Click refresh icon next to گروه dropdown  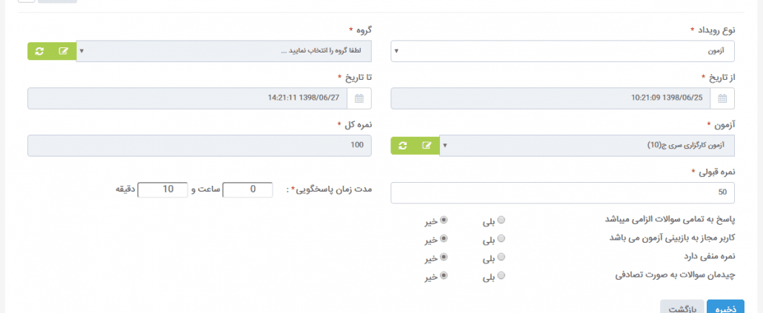pos(40,51)
